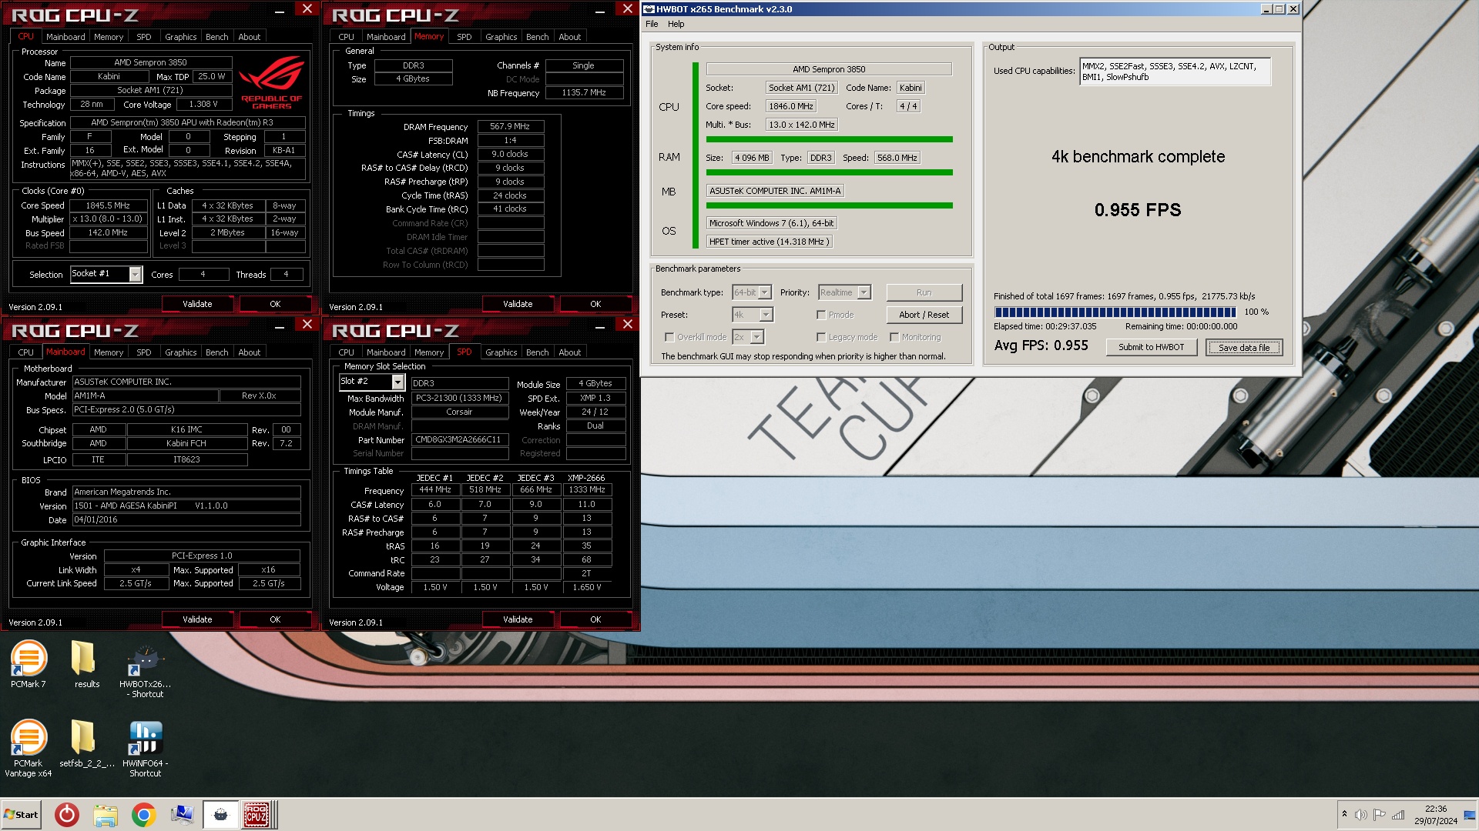Toggle the Overkill mode checkbox
The width and height of the screenshot is (1479, 831).
coord(669,337)
